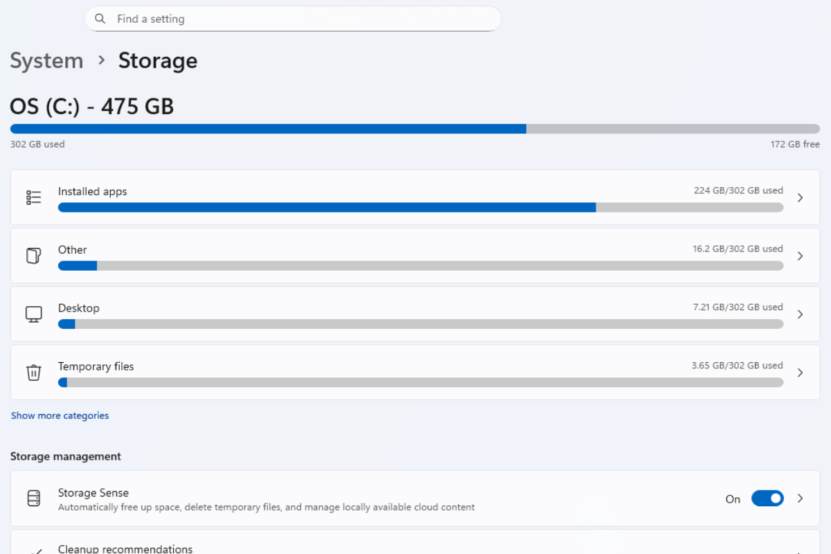Screen dimensions: 831x554
Task: Expand Desktop storage details chevron
Action: [x=800, y=314]
